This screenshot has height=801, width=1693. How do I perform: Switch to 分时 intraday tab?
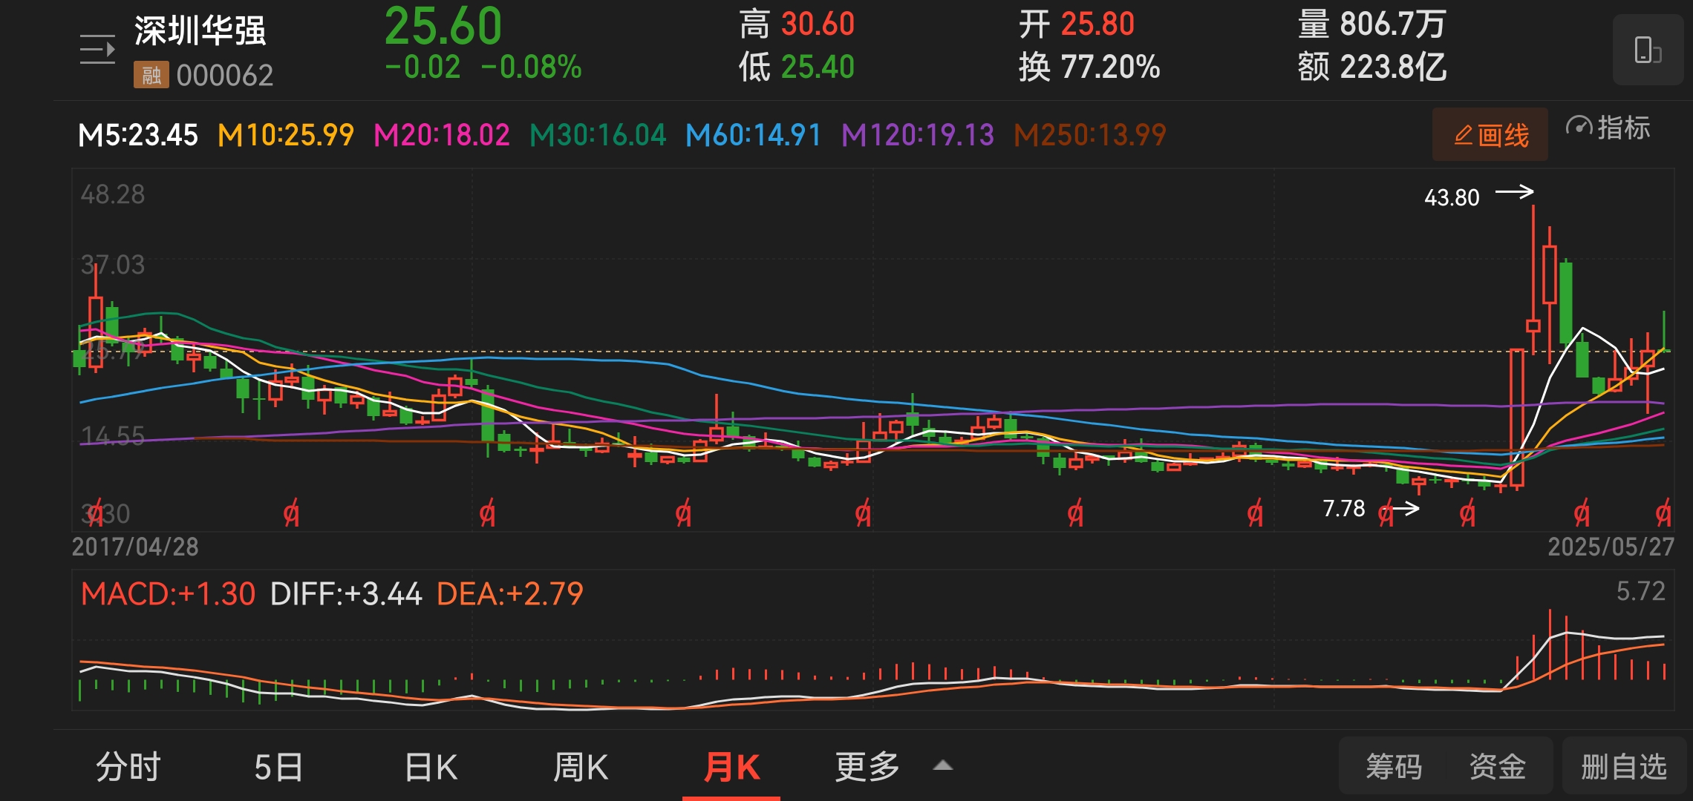pos(128,767)
